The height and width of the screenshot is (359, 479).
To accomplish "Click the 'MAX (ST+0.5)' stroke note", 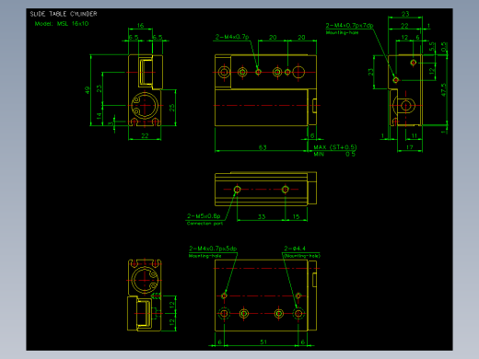I will click(x=335, y=147).
